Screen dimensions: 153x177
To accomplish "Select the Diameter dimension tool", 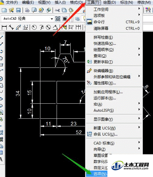I will (48, 27).
